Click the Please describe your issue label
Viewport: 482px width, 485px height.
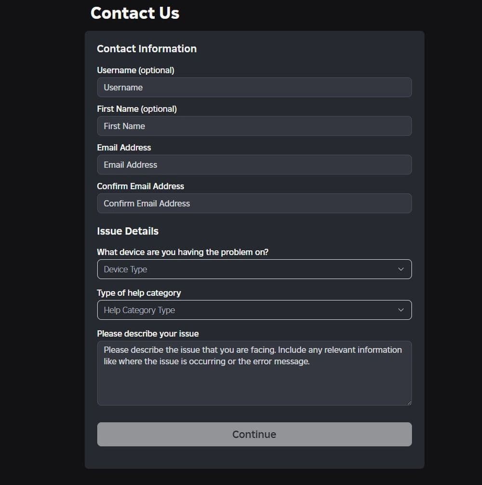(x=148, y=333)
